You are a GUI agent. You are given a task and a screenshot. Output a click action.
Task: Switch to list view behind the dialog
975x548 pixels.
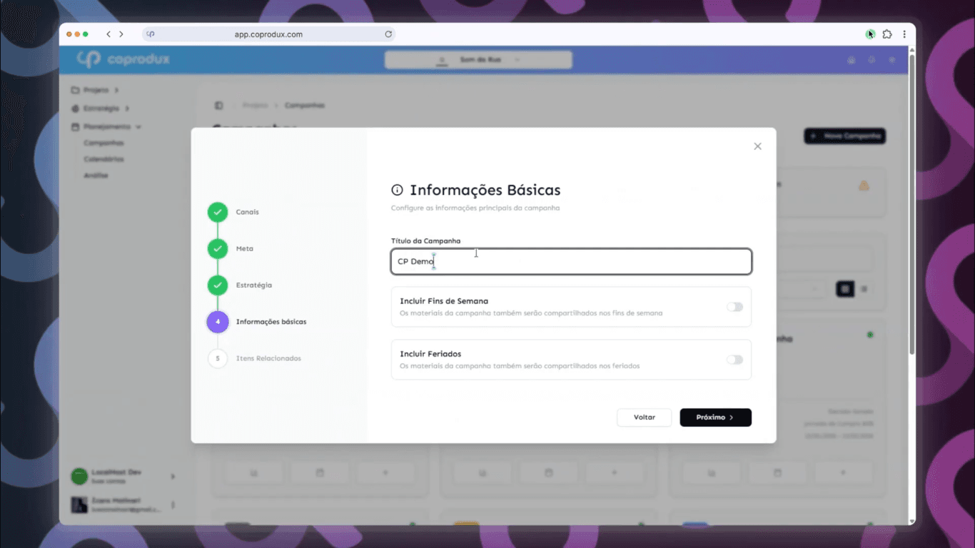[864, 289]
